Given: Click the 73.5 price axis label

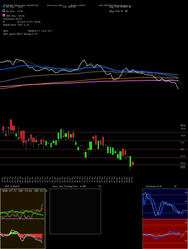Looking at the screenshot, I should click(182, 143).
